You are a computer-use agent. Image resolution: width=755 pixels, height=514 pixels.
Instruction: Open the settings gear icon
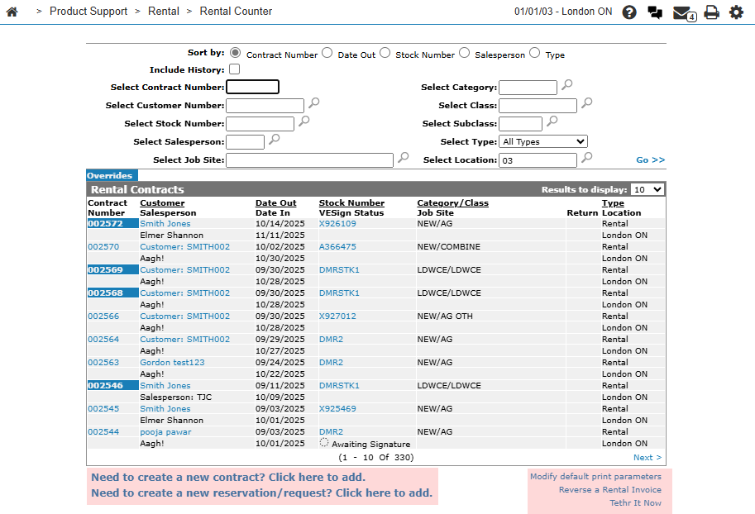coord(736,12)
